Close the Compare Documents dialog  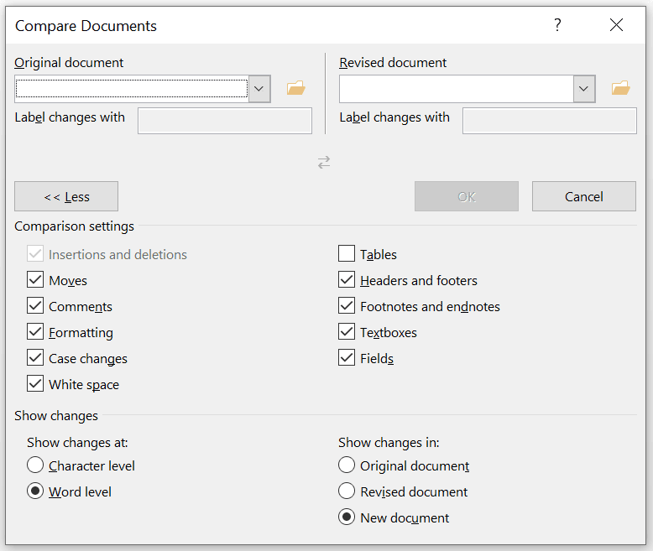click(616, 25)
